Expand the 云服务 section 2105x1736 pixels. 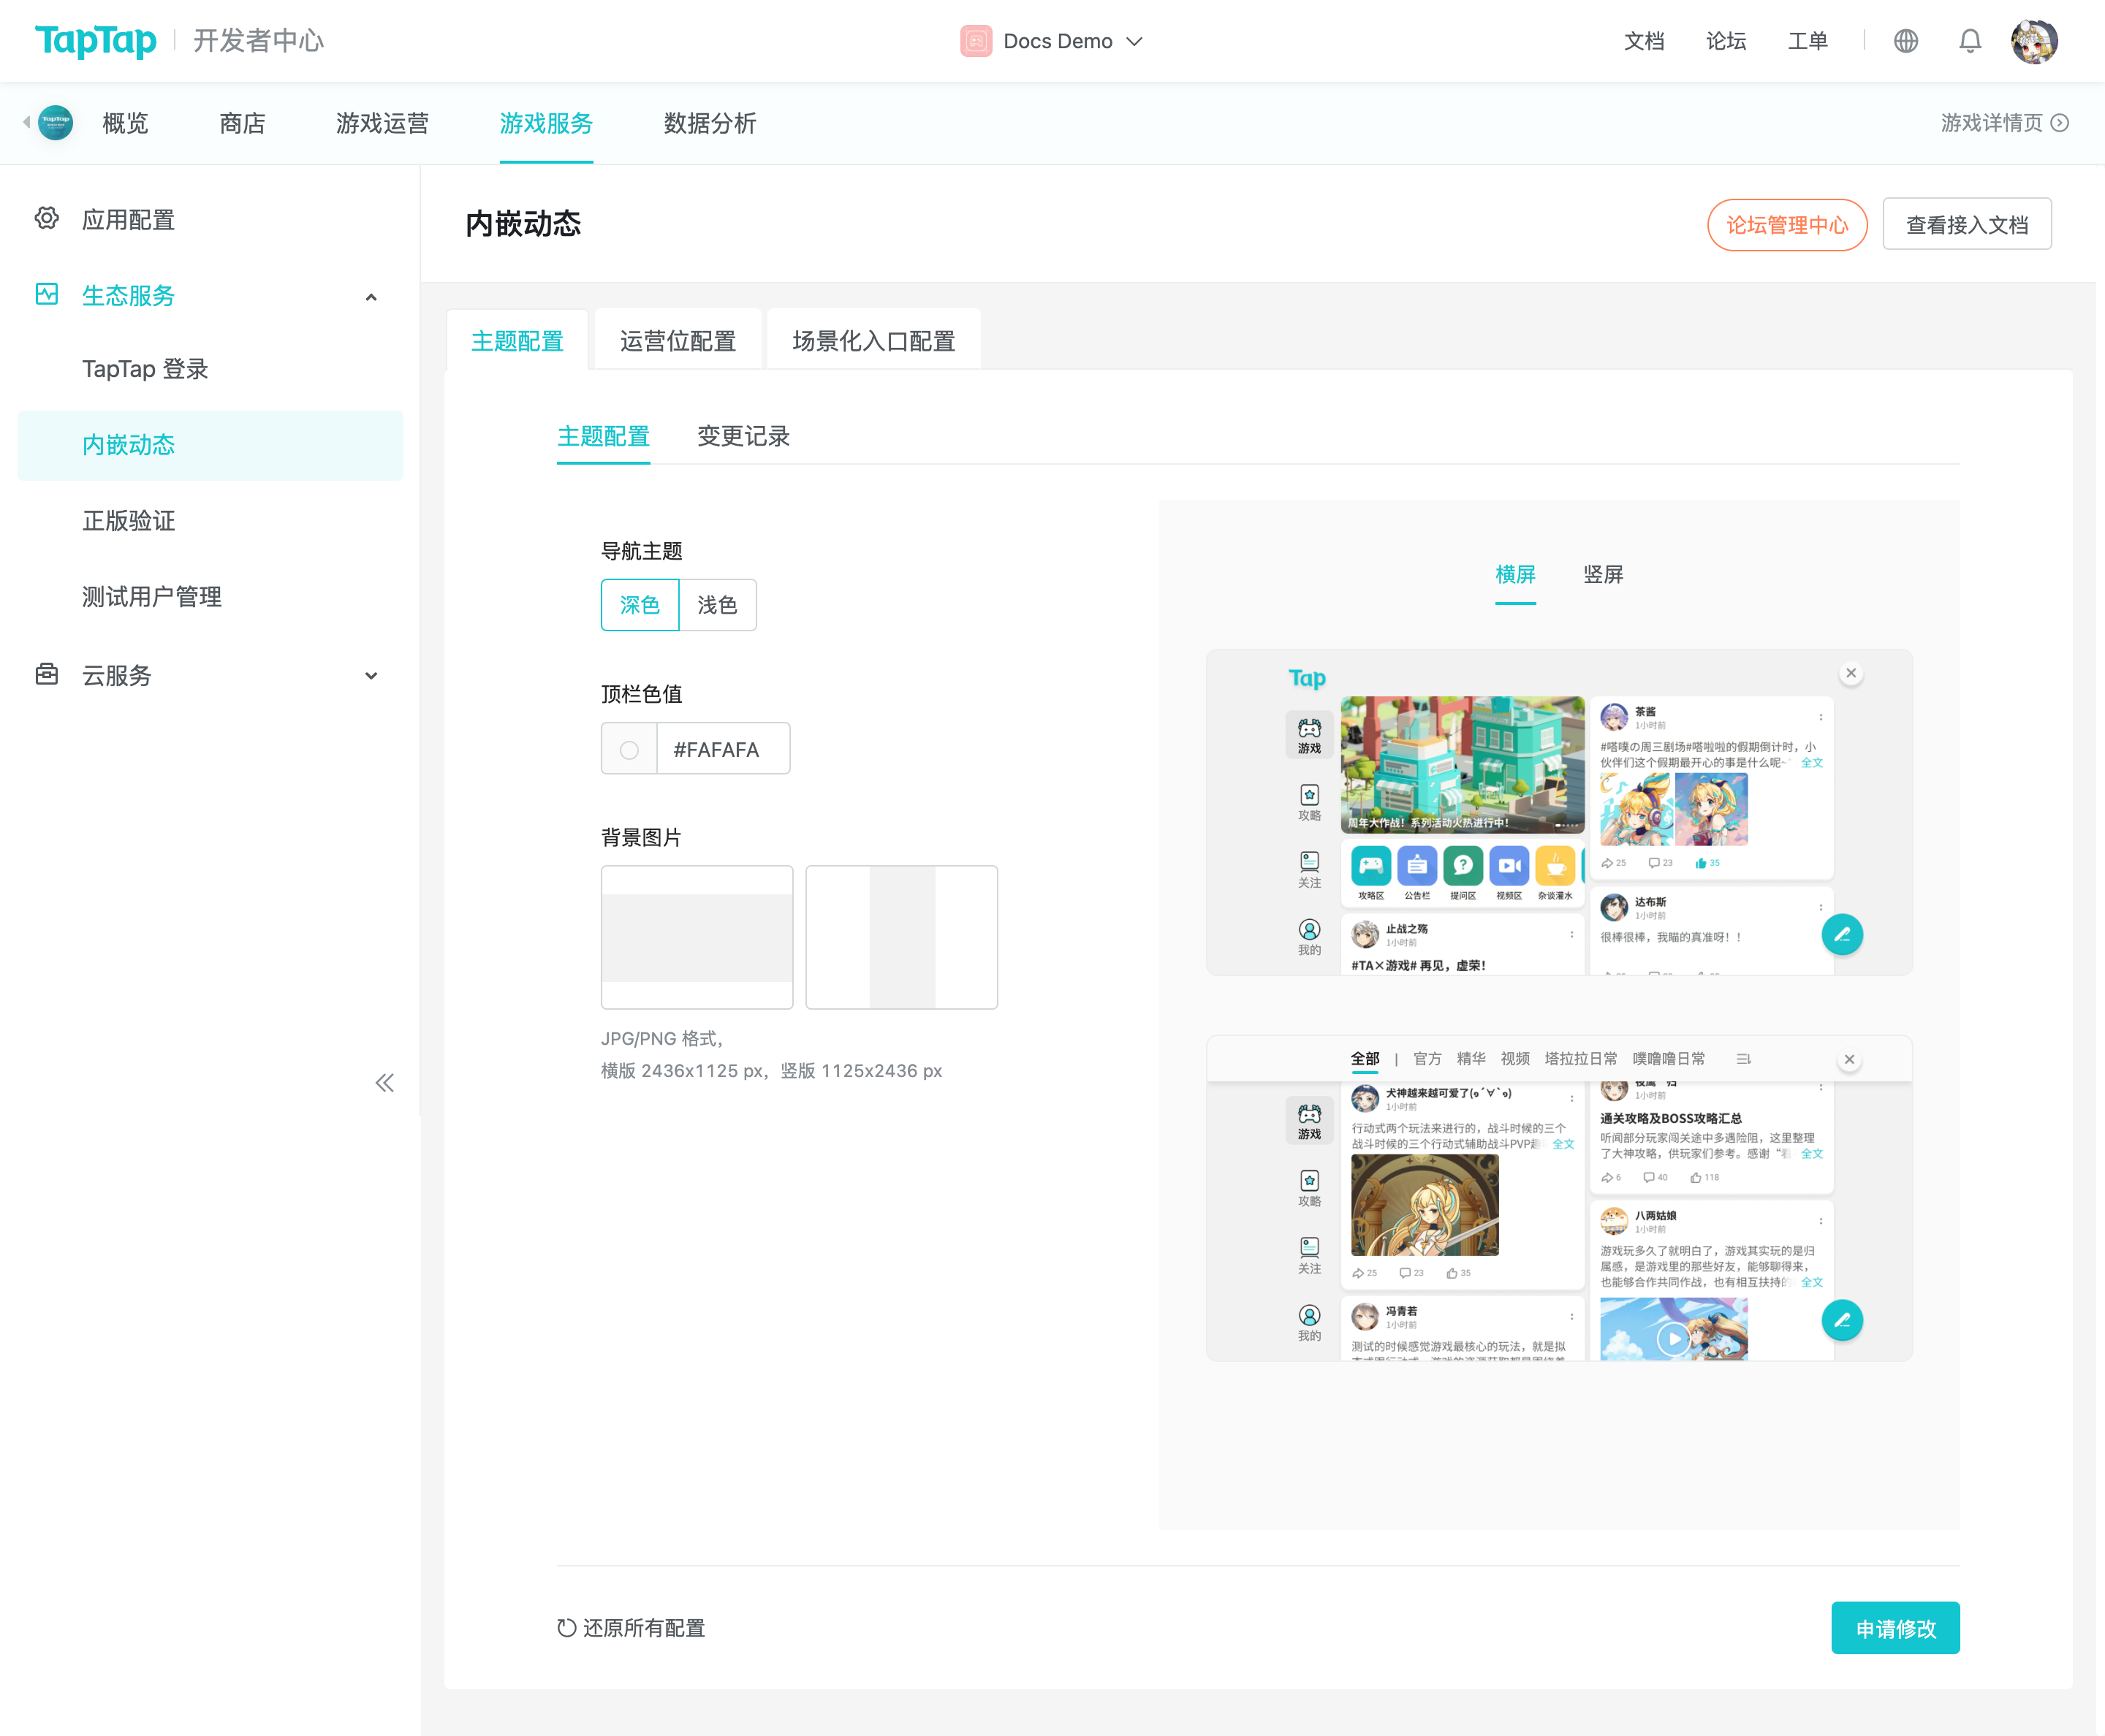(371, 675)
